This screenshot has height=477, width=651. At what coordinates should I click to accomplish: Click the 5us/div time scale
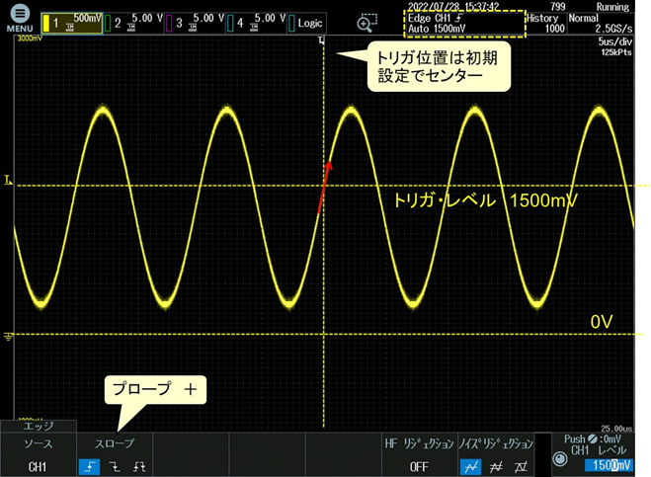click(x=614, y=41)
